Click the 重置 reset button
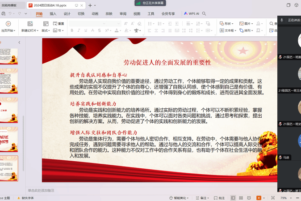This screenshot has width=301, height=201. (x=59, y=24)
